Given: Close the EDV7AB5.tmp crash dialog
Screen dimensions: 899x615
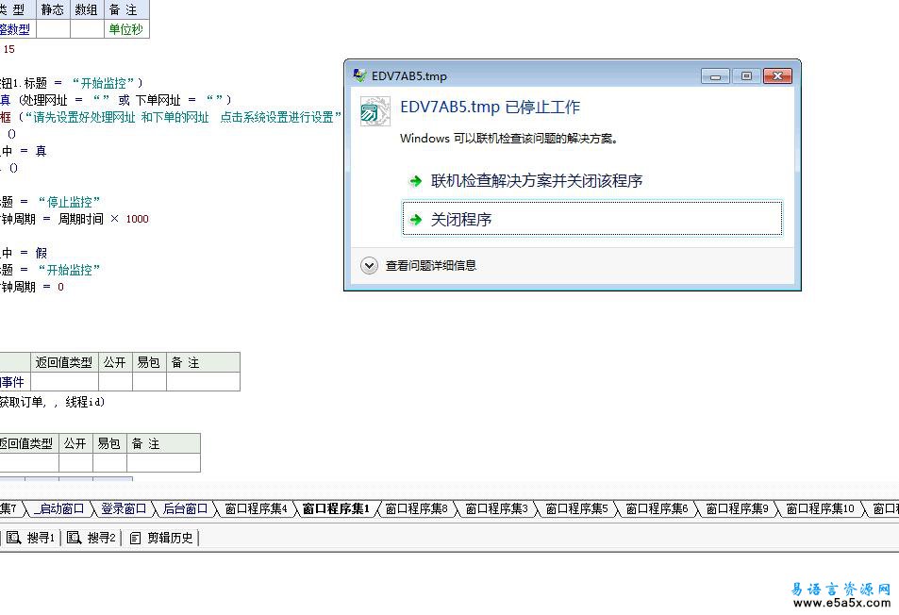Looking at the screenshot, I should click(x=777, y=75).
